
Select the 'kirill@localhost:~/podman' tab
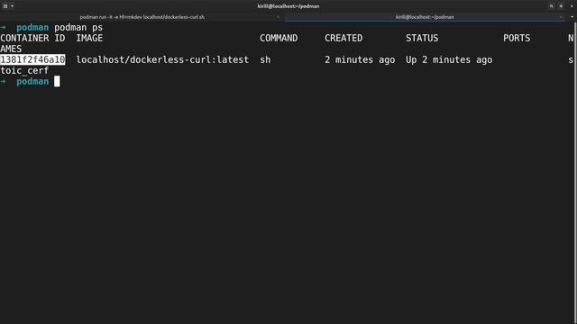click(425, 17)
